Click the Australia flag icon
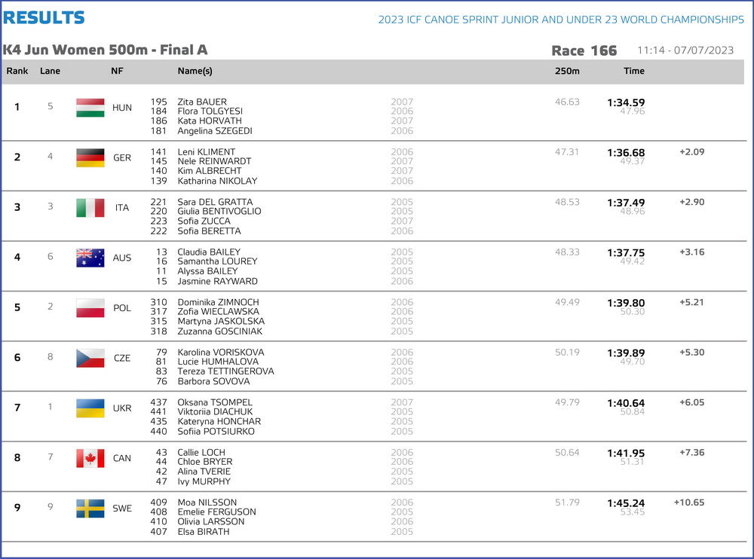 click(x=90, y=258)
